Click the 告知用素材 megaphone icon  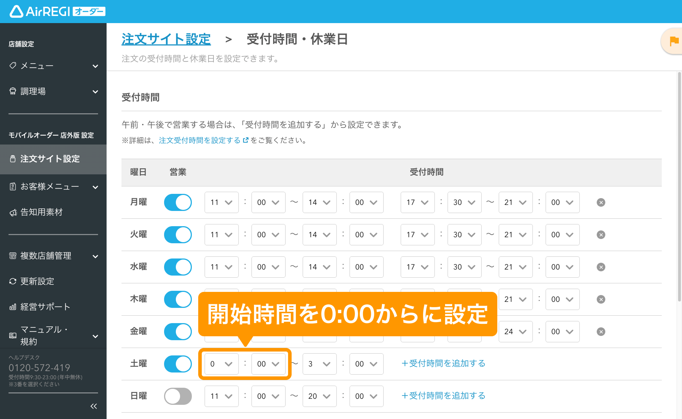[x=13, y=212]
